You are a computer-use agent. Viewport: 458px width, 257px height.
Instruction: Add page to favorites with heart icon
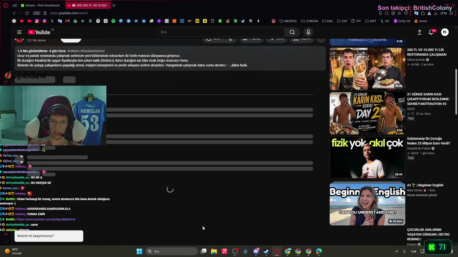[406, 13]
